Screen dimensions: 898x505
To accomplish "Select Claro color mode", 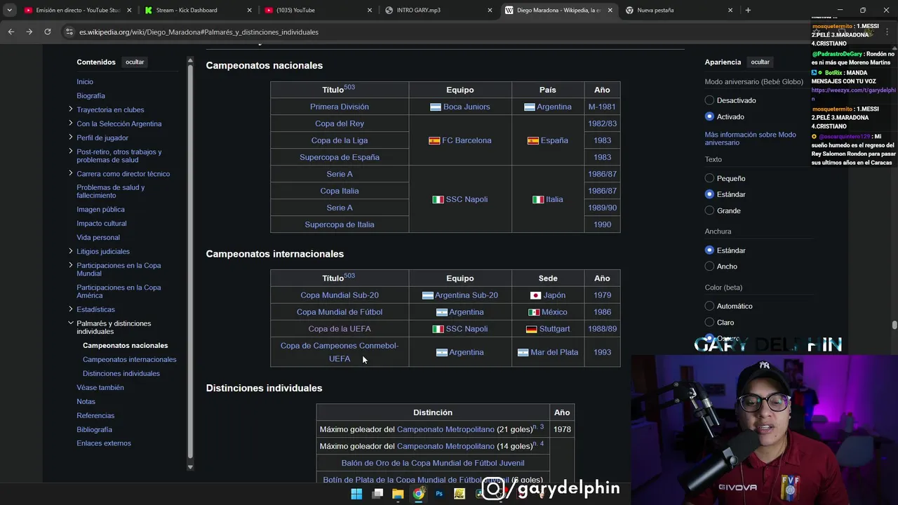I will pos(709,323).
